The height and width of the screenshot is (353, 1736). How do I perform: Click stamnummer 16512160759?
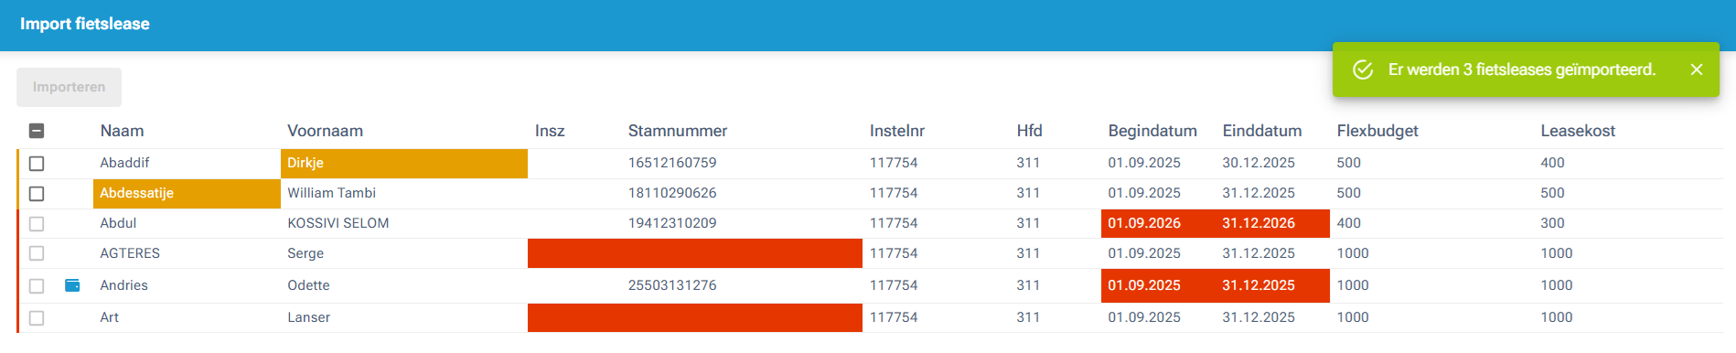672,163
